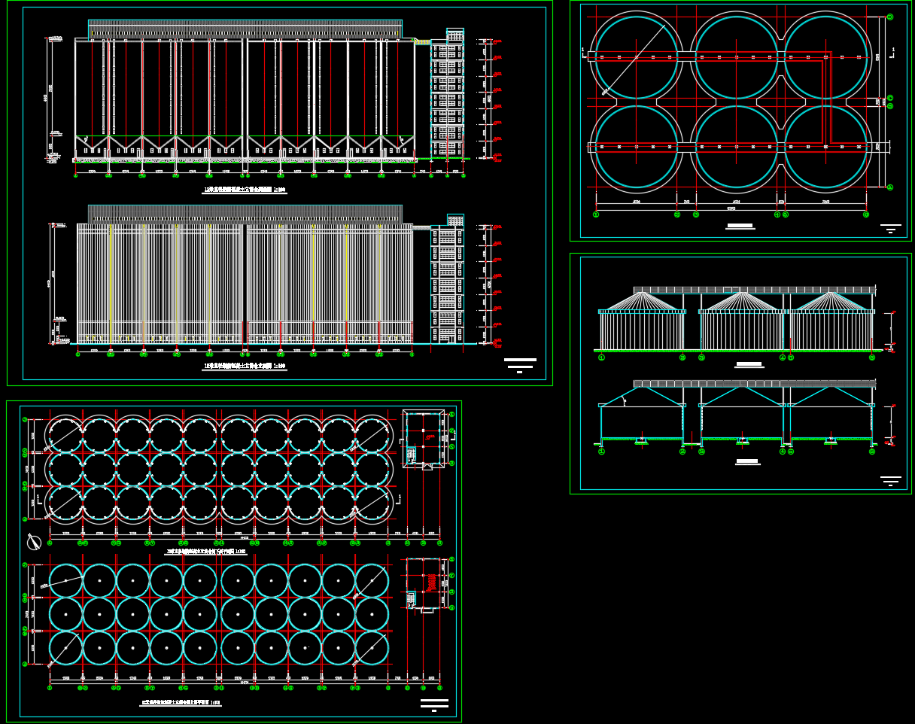This screenshot has width=915, height=724.
Task: Click the drawing title under lower 30-silo plan
Action: (181, 703)
